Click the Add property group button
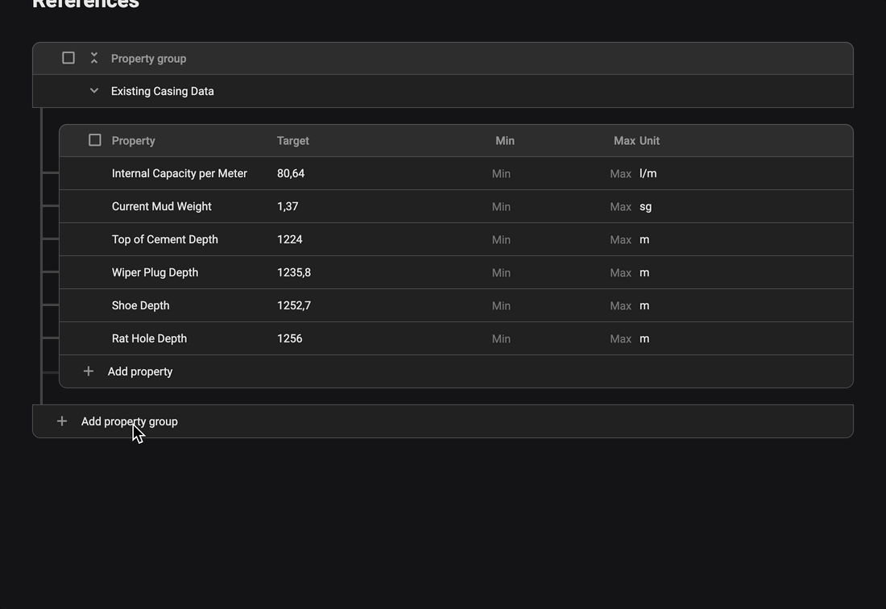This screenshot has width=886, height=609. [130, 421]
